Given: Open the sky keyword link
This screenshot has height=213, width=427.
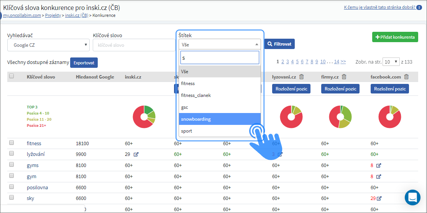Looking at the screenshot, I should tap(31, 198).
